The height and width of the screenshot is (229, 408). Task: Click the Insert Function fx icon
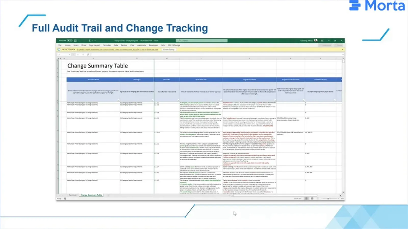point(88,54)
